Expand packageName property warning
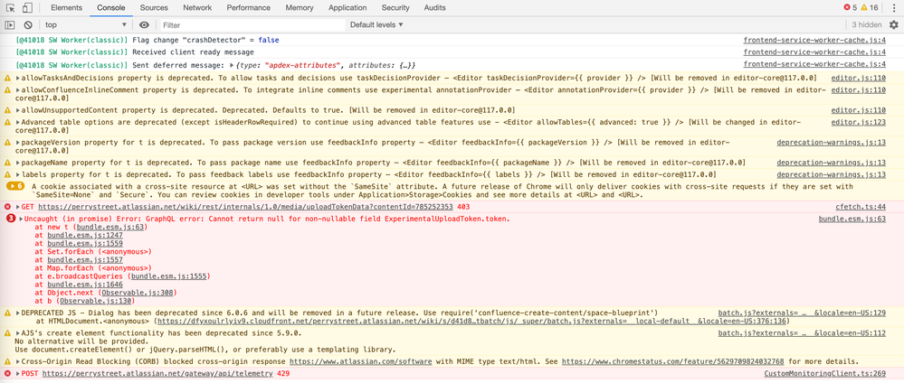Image resolution: width=904 pixels, height=383 pixels. click(18, 163)
